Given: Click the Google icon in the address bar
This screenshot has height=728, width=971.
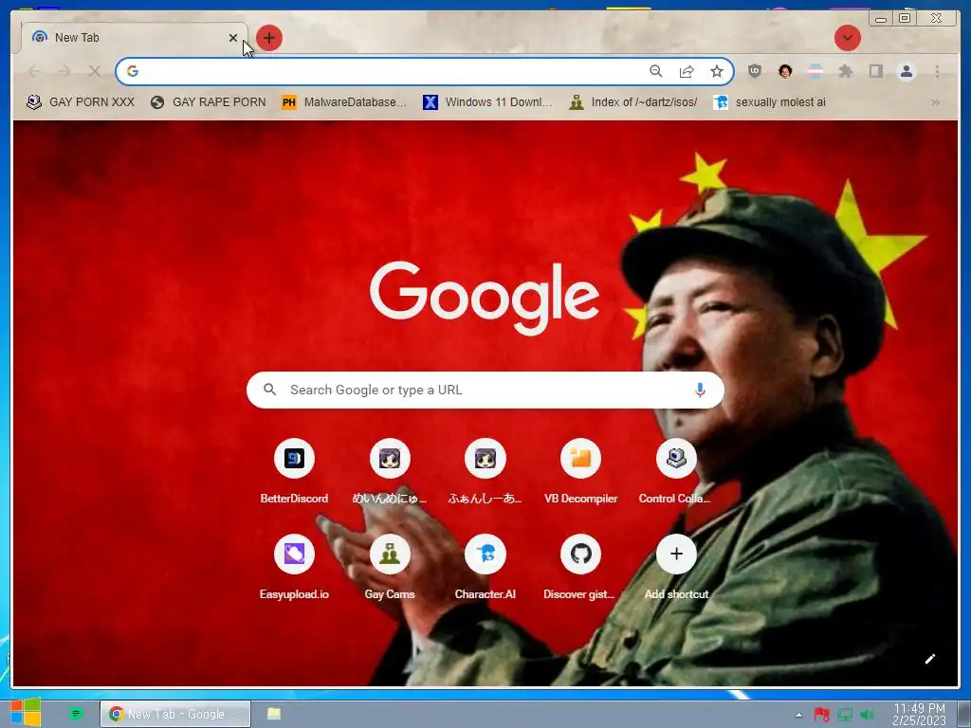Looking at the screenshot, I should tap(133, 71).
